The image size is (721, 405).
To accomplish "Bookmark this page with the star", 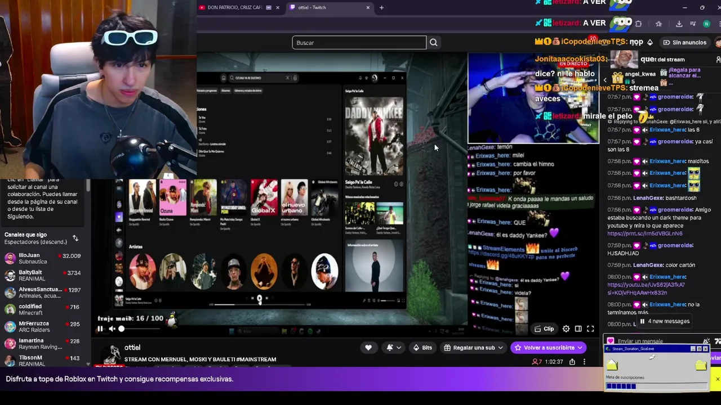I will click(x=658, y=24).
